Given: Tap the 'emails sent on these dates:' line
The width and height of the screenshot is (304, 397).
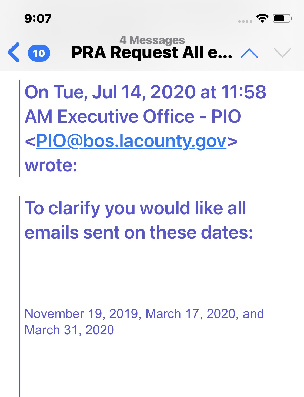Looking at the screenshot, I should (x=139, y=233).
